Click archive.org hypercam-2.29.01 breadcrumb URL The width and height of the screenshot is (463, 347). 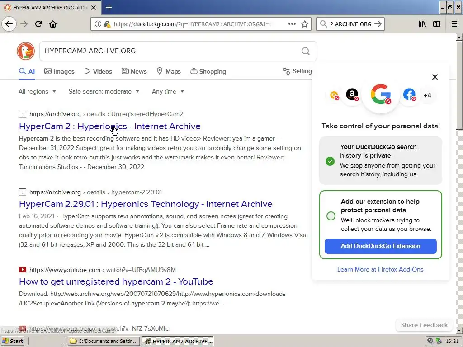[96, 192]
